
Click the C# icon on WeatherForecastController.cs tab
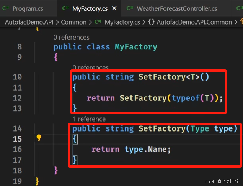click(130, 8)
